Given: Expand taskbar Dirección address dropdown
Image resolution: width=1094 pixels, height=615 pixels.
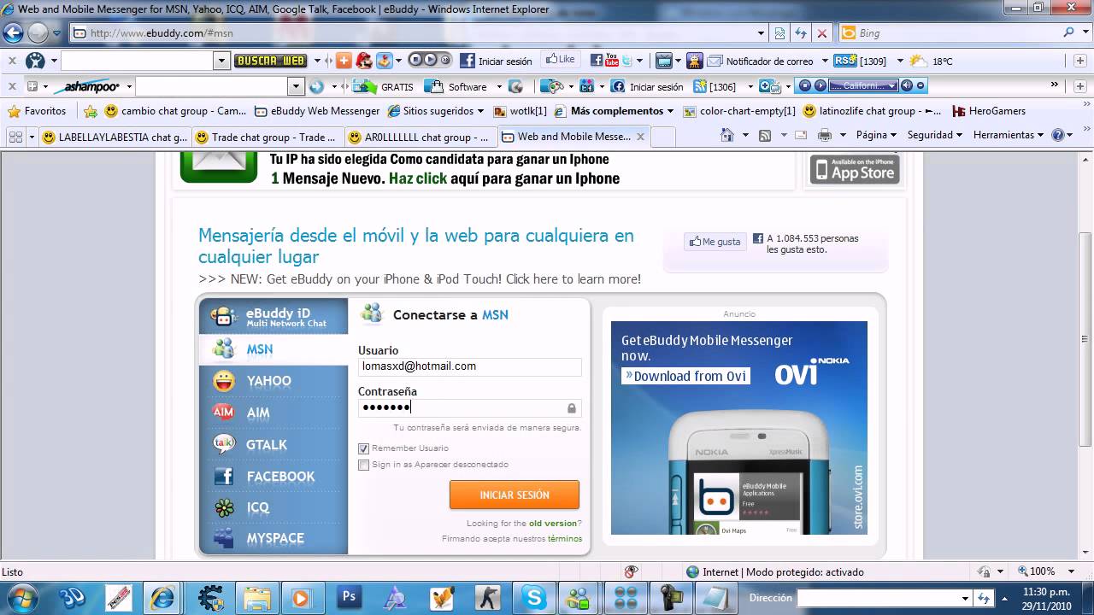Looking at the screenshot, I should click(966, 598).
